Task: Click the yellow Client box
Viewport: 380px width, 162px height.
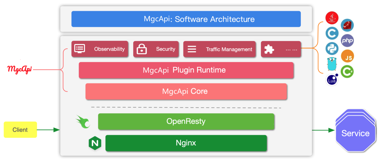Action: [20, 130]
